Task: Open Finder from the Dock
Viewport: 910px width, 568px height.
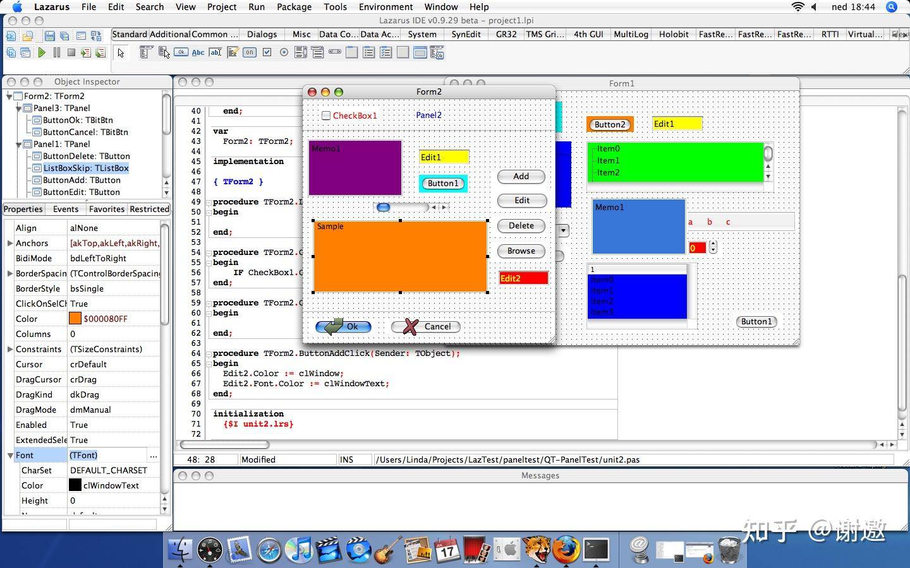Action: click(x=181, y=549)
